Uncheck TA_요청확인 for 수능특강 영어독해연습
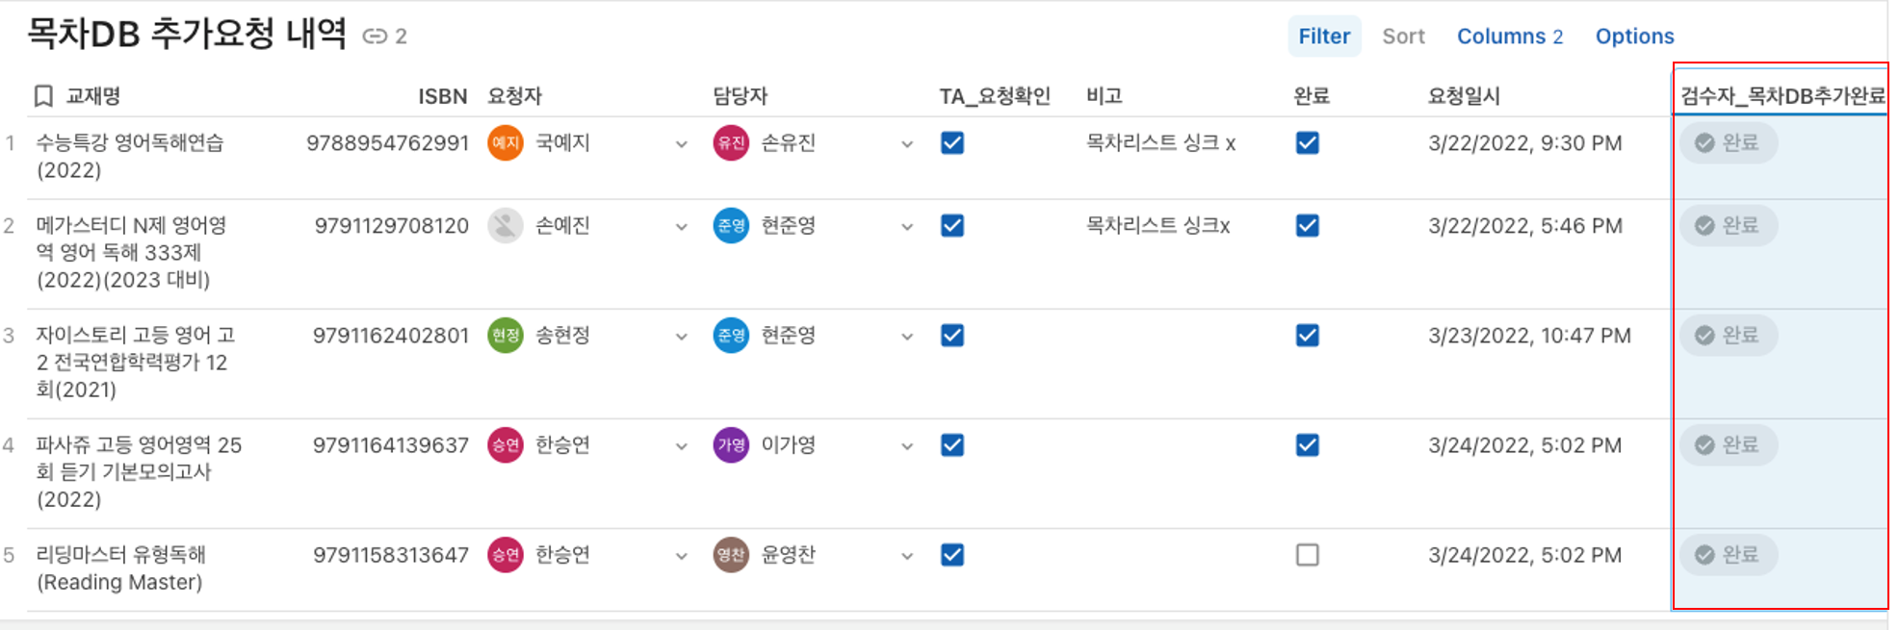This screenshot has width=1899, height=630. (x=951, y=143)
